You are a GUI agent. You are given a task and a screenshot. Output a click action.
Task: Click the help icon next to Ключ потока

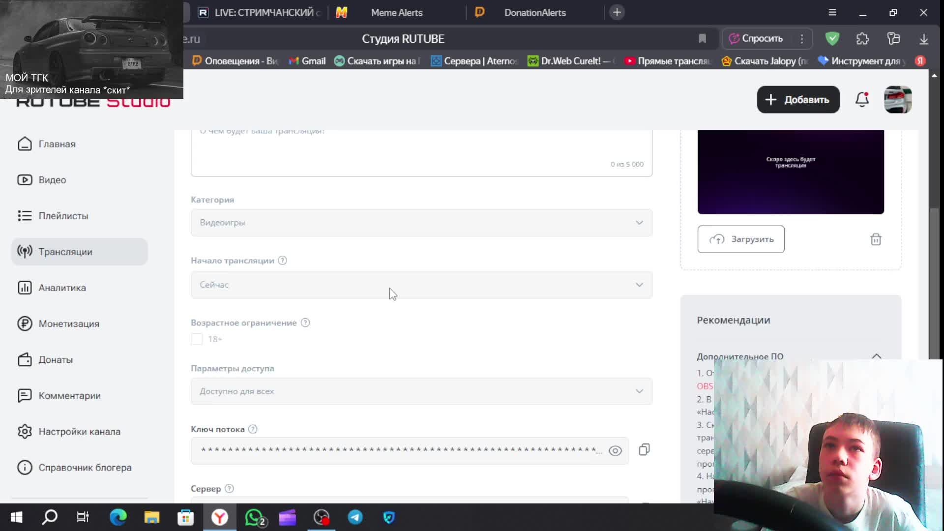pos(253,429)
